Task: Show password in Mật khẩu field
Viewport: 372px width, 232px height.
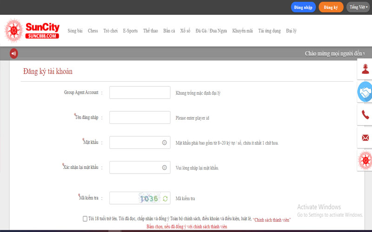Action: pyautogui.click(x=165, y=142)
